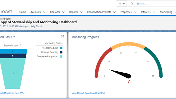Image resolution: width=176 pixels, height=99 pixels.
Task: Click the search magnifier icon
Action: (132, 4)
